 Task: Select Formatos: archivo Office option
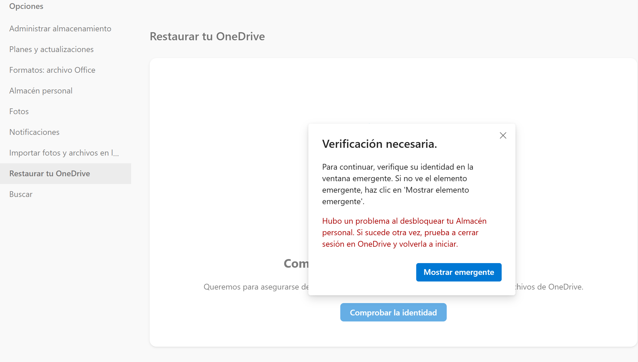click(x=52, y=70)
